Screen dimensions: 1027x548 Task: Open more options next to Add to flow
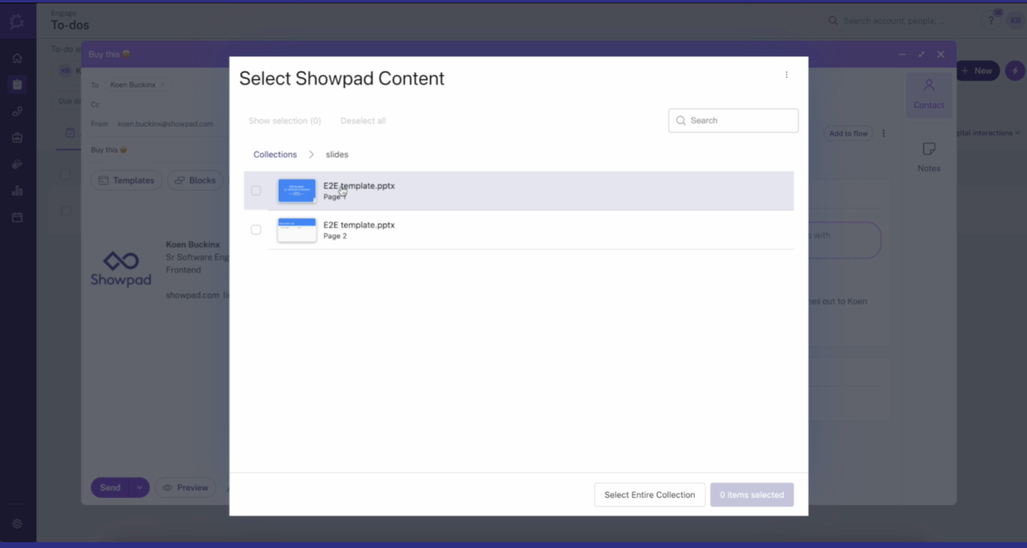[884, 133]
